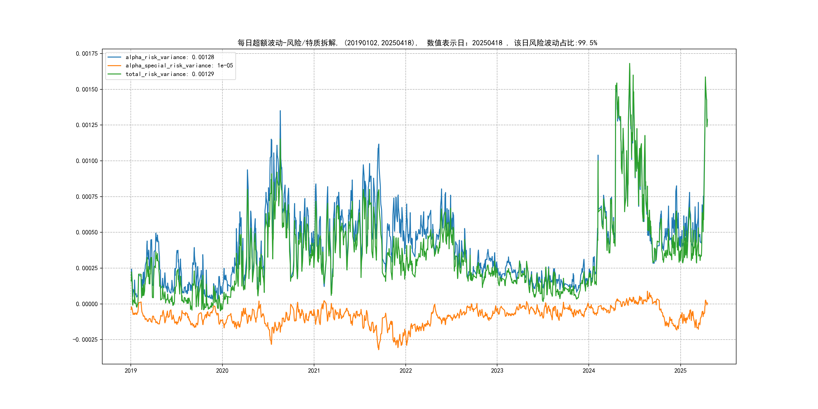Click the -0.00025 y-axis tick label
Viewport: 818px width, 409px height.
(x=85, y=340)
